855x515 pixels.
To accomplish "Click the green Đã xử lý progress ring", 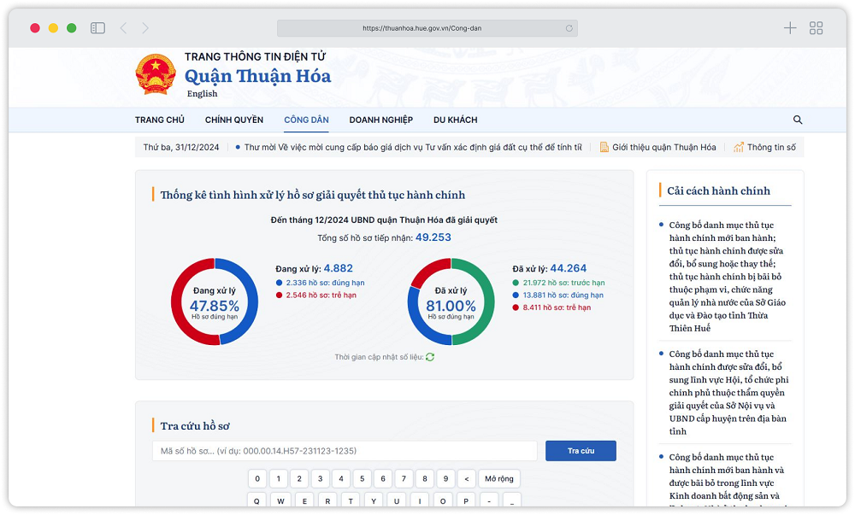I will point(451,303).
